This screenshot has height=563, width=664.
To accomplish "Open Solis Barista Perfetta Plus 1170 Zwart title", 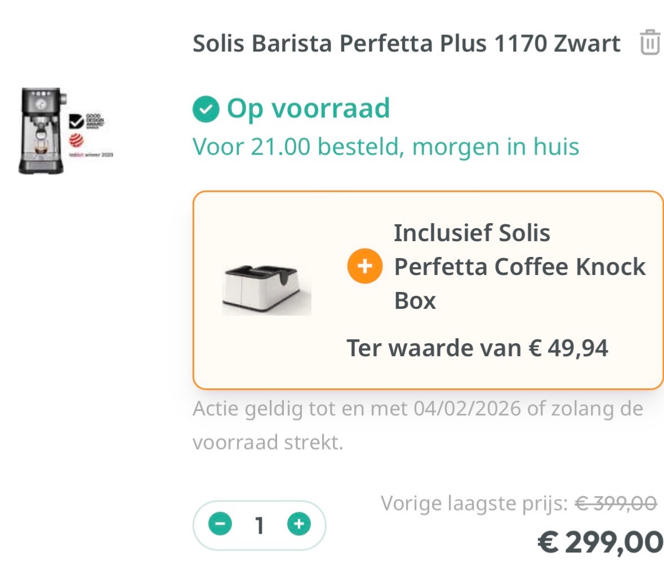I will [406, 43].
